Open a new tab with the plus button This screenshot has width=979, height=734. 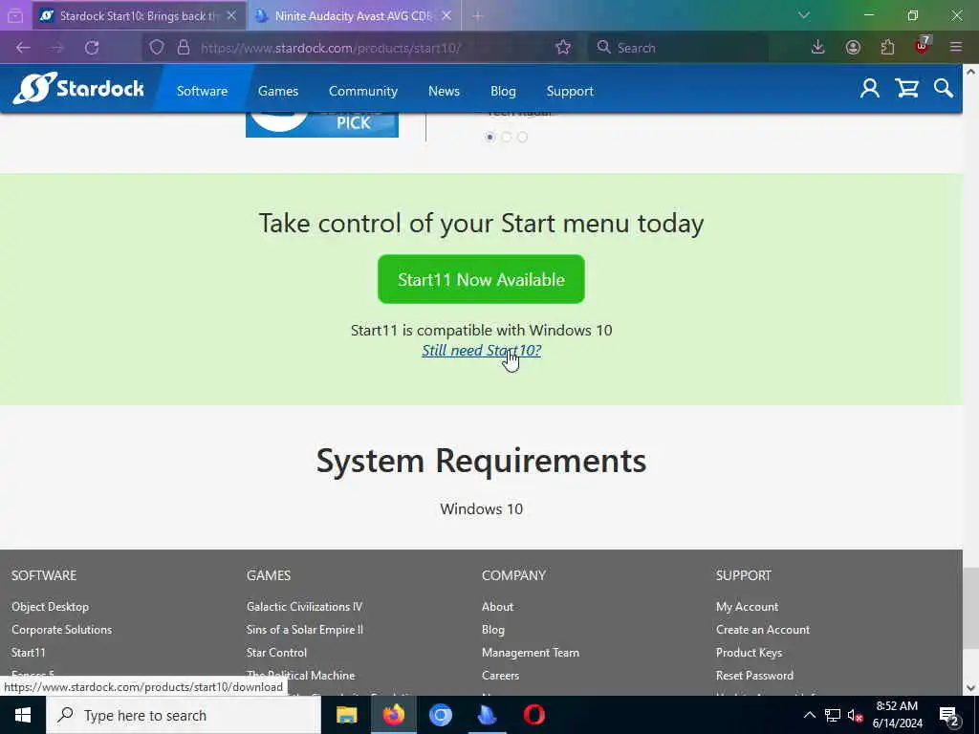point(478,16)
